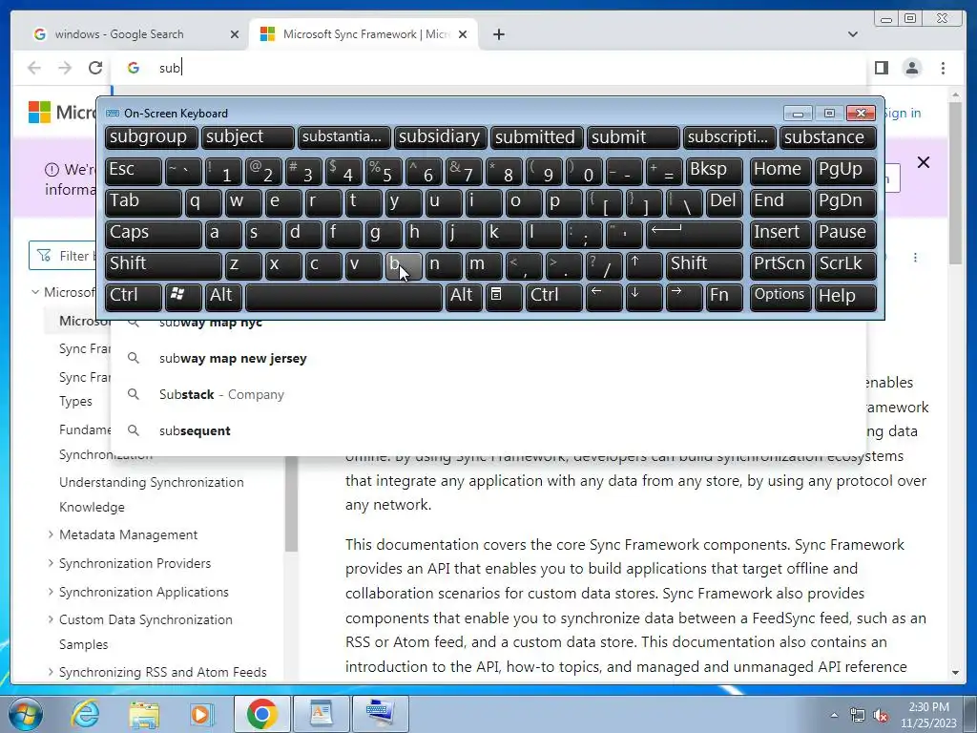The width and height of the screenshot is (977, 733).
Task: Toggle the left Ctrl key
Action: 134,297
